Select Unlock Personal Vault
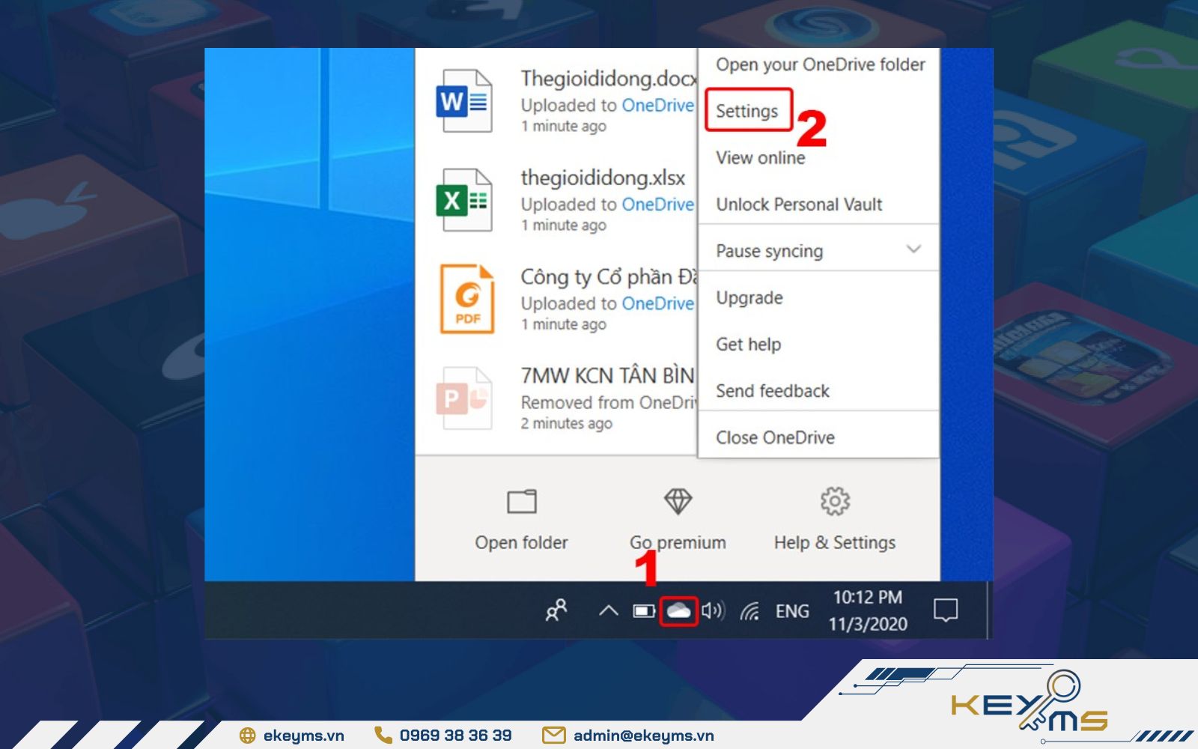 click(x=799, y=204)
